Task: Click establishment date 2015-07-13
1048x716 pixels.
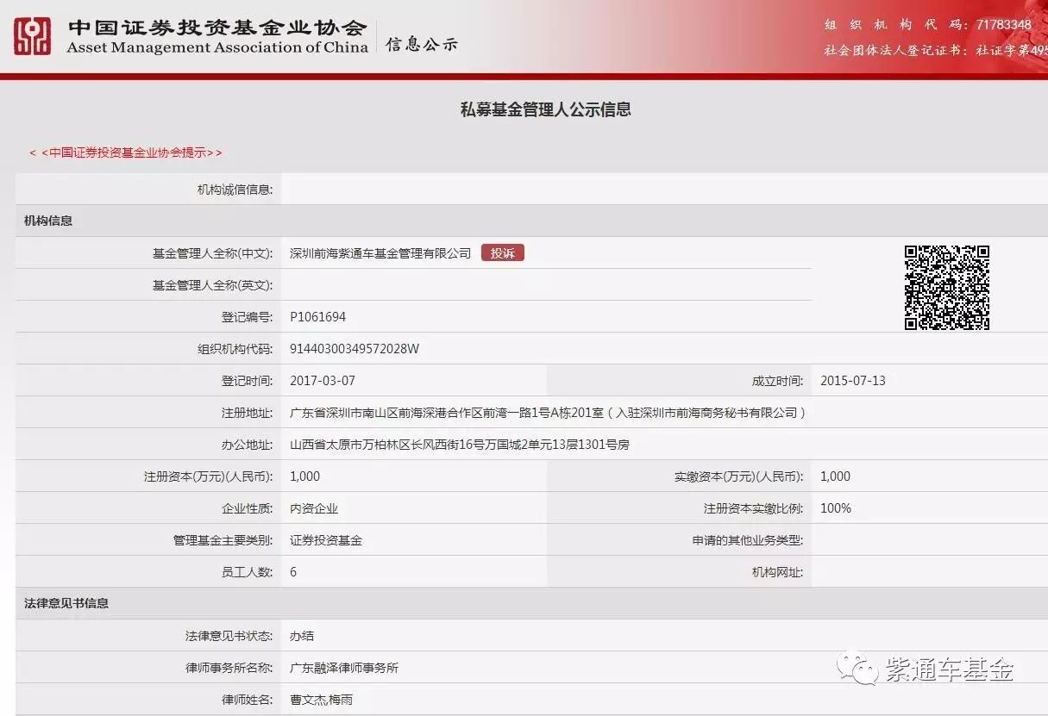Action: [853, 381]
